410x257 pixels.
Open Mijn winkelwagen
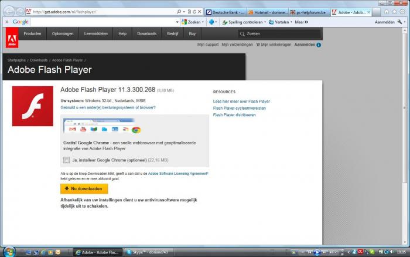pos(274,45)
